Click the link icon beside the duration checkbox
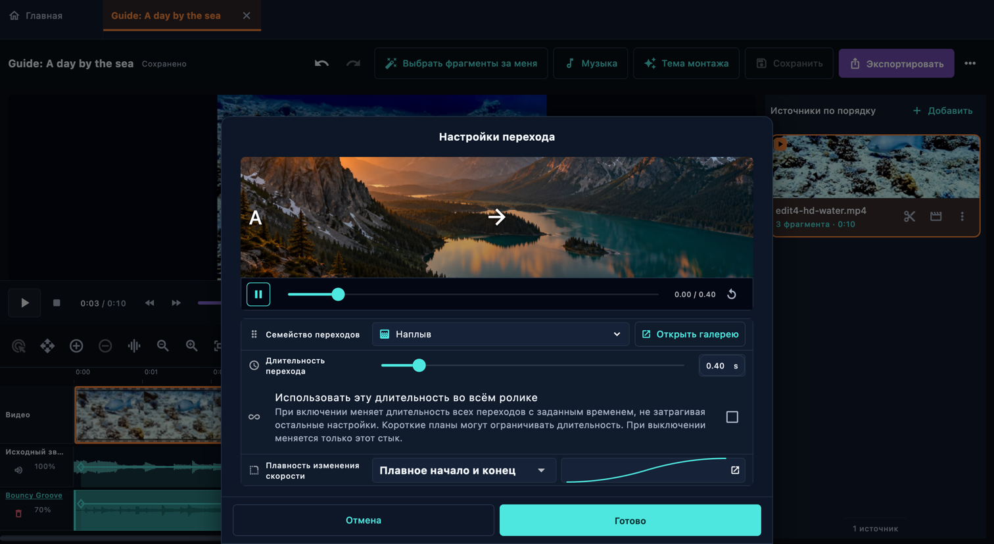Image resolution: width=994 pixels, height=544 pixels. [254, 417]
